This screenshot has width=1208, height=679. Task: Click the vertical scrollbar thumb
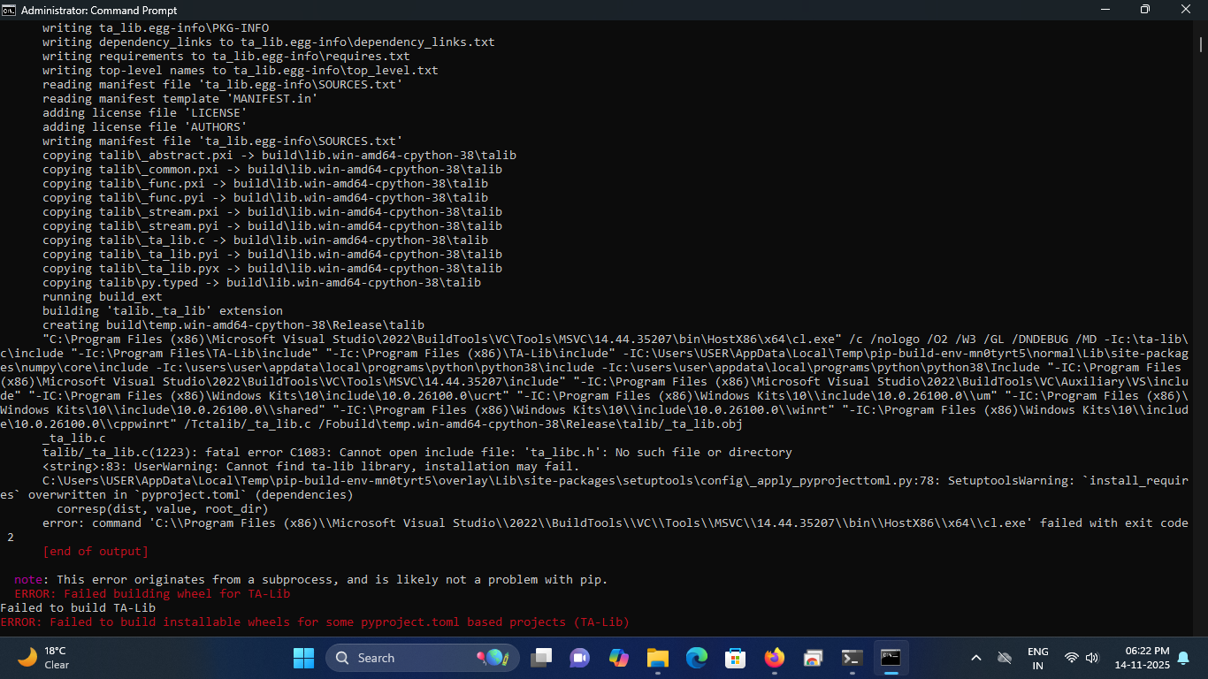tap(1201, 44)
